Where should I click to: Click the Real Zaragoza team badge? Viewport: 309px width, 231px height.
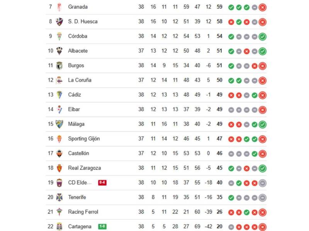[60, 168]
